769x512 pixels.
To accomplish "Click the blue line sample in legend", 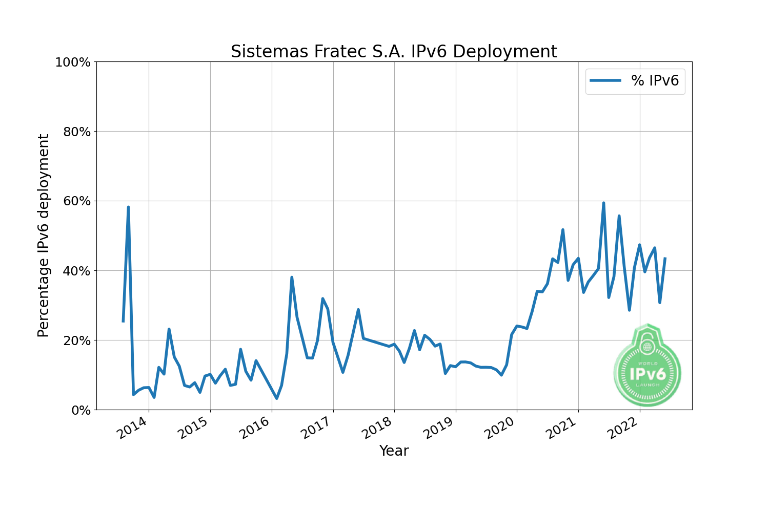I will point(605,80).
